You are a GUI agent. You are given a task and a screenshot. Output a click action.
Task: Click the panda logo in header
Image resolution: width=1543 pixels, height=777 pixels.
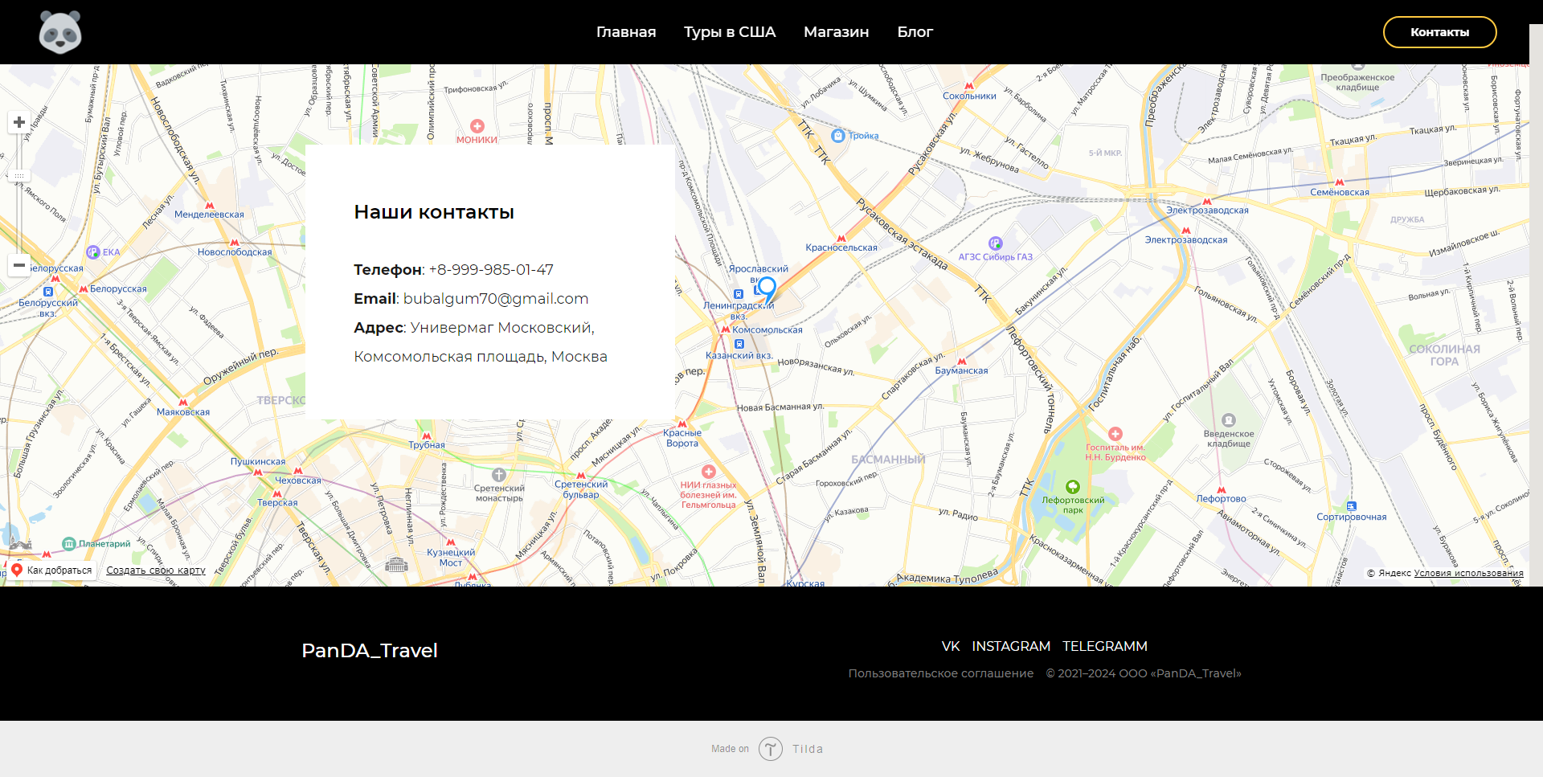[60, 32]
